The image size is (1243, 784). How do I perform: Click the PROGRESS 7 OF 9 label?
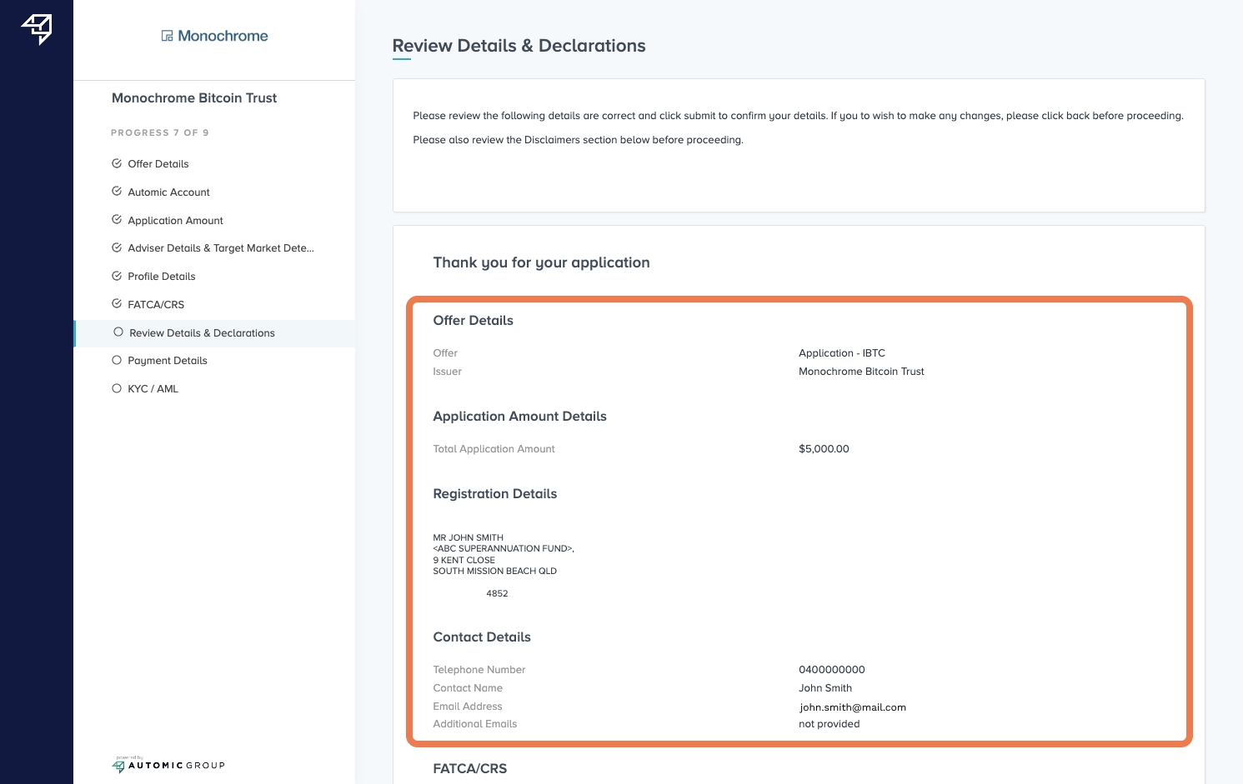160,132
